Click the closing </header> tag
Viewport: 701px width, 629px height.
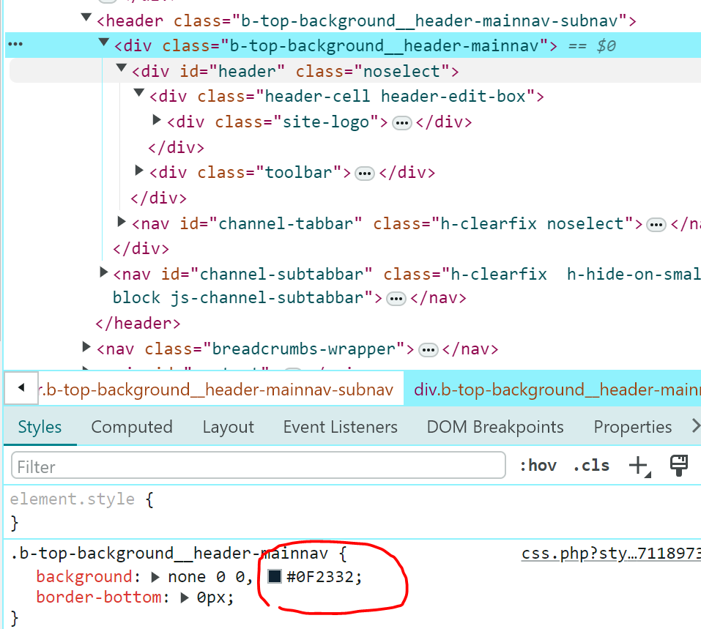click(138, 323)
